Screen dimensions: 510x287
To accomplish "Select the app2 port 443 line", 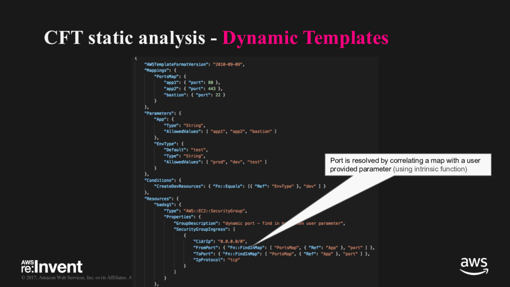I will [x=193, y=89].
